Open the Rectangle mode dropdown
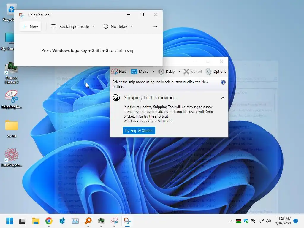304x228 pixels. coord(73,26)
